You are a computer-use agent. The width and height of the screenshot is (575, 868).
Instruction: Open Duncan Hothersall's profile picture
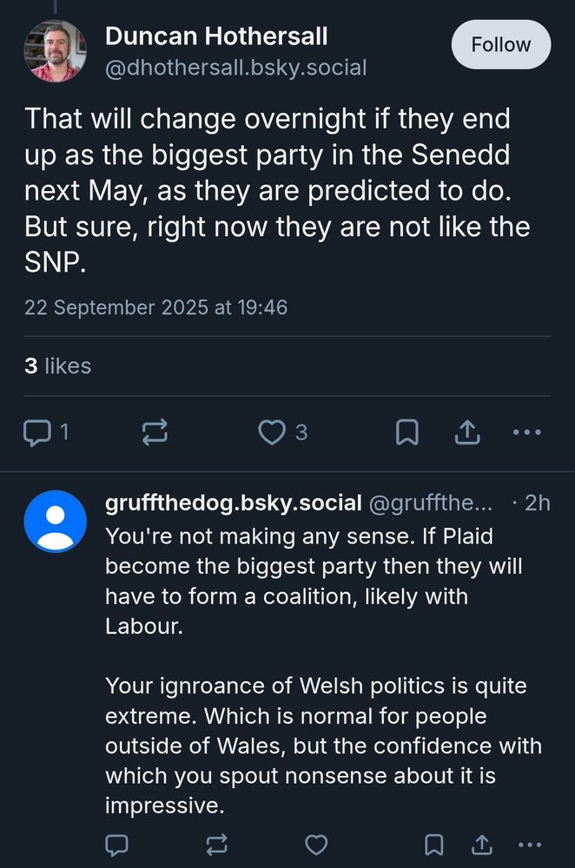[56, 50]
